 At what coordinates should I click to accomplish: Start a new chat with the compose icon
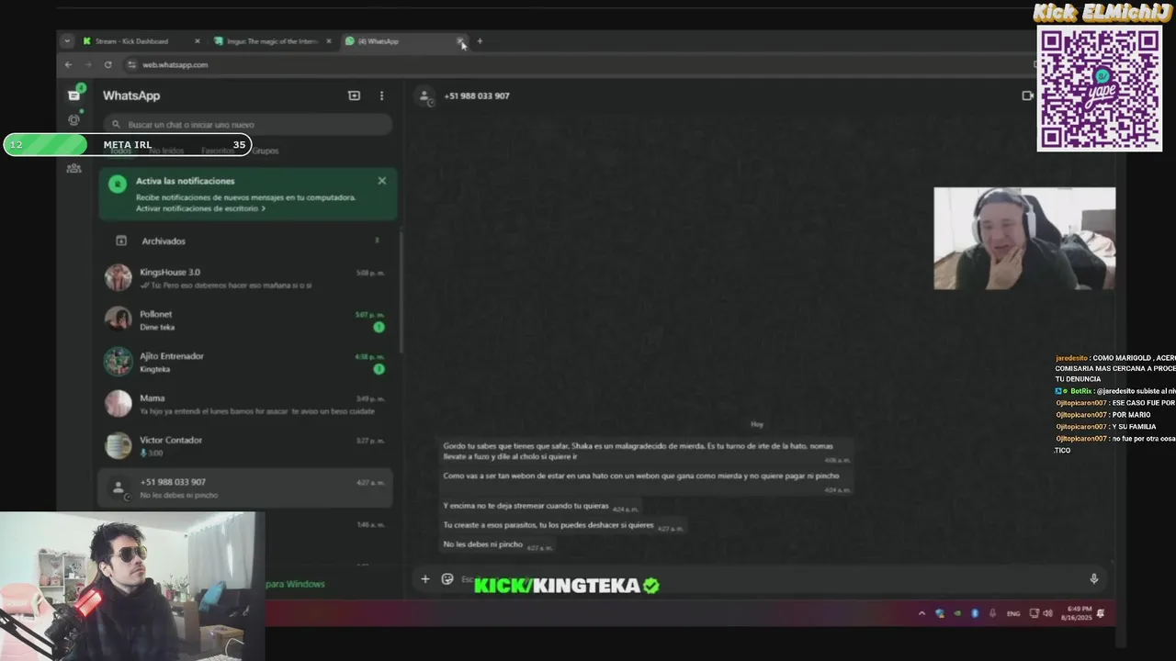click(x=354, y=95)
